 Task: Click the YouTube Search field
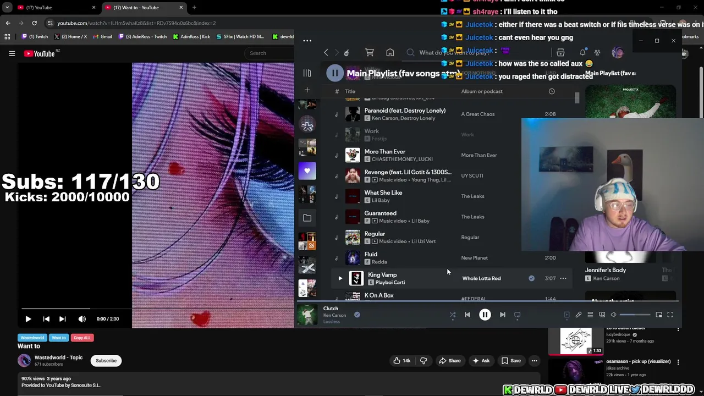(269, 53)
